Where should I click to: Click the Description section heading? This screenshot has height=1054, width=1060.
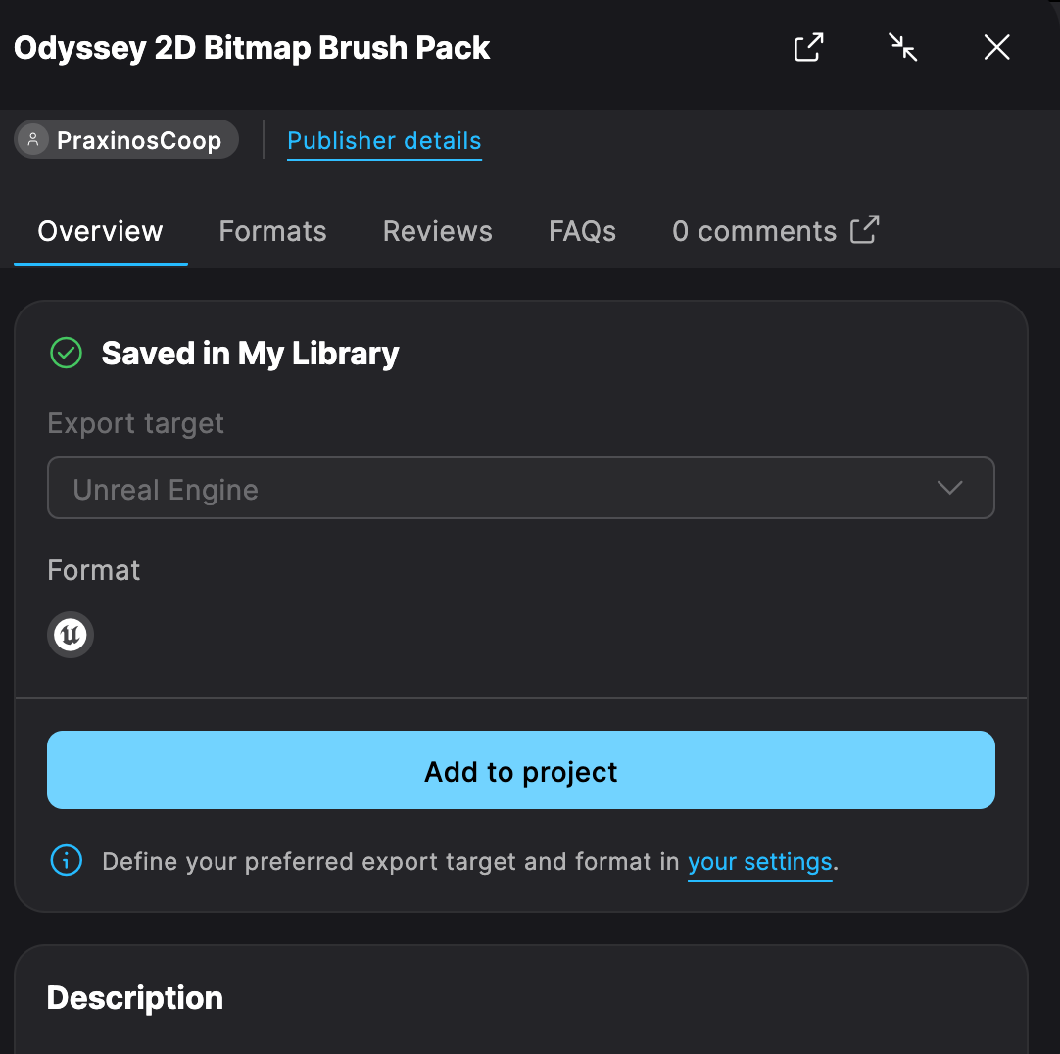click(x=135, y=998)
